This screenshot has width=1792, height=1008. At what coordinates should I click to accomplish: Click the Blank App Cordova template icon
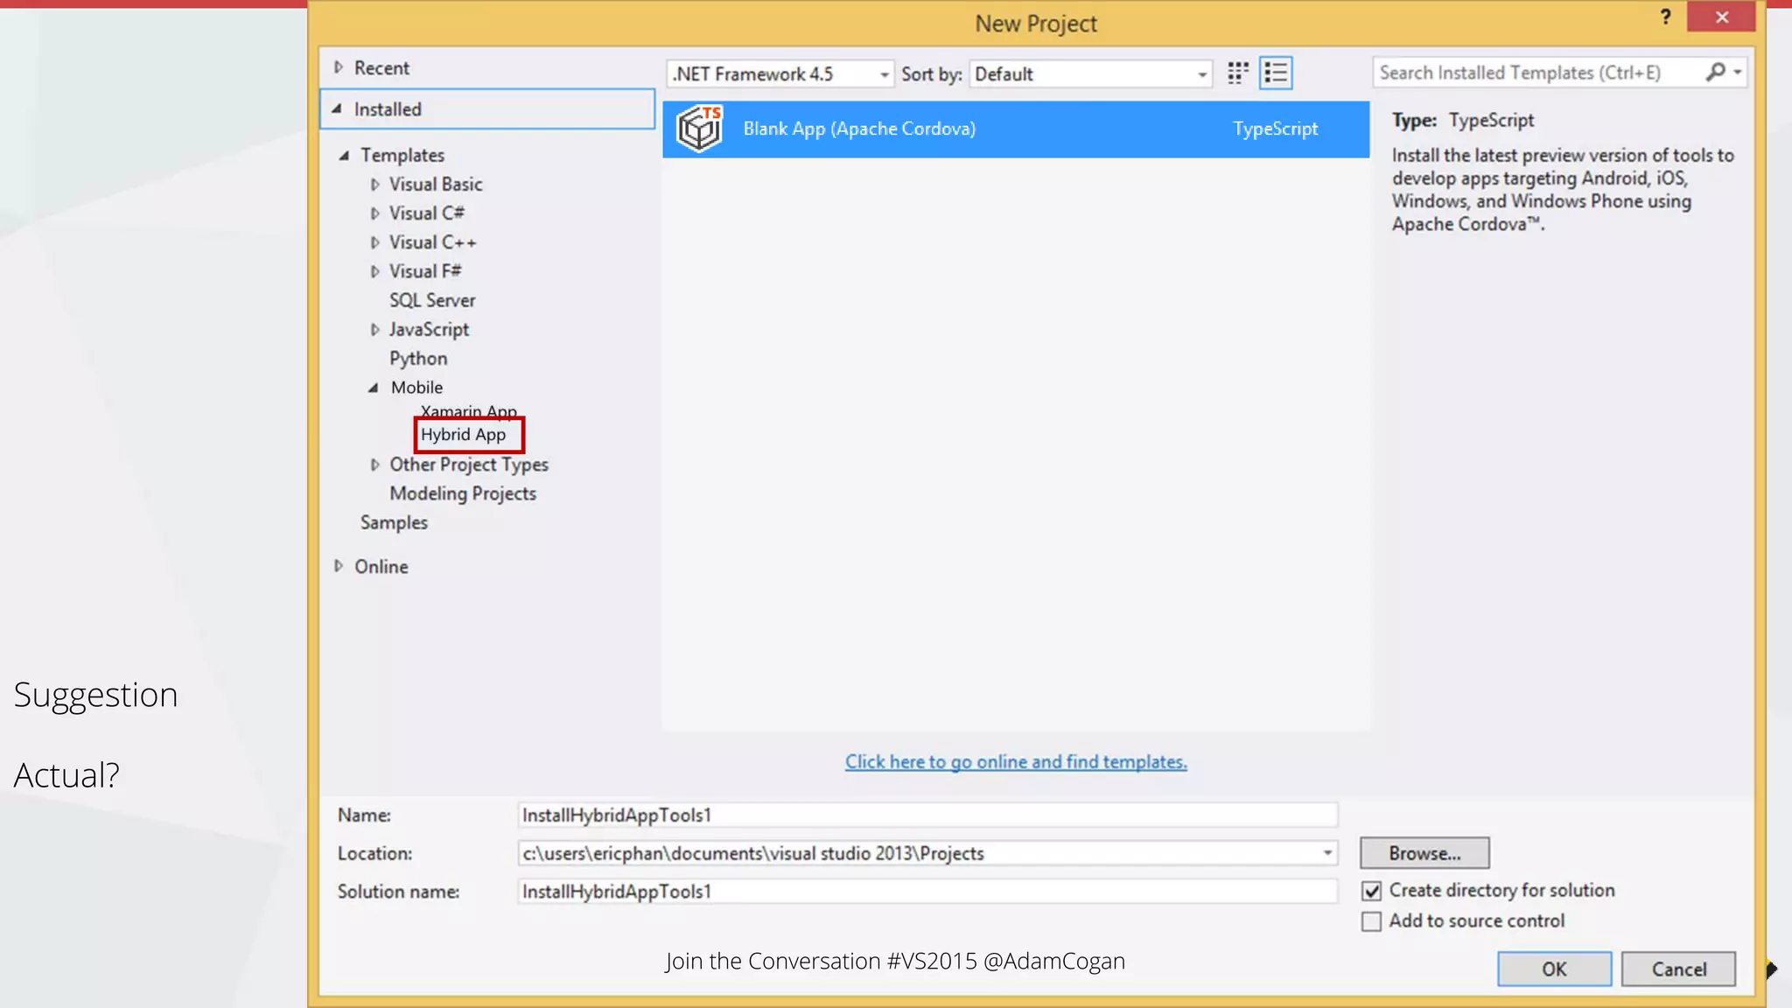tap(699, 129)
